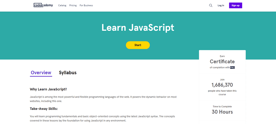Click the 1,686,370 learners count
The image size is (276, 124).
click(x=222, y=85)
